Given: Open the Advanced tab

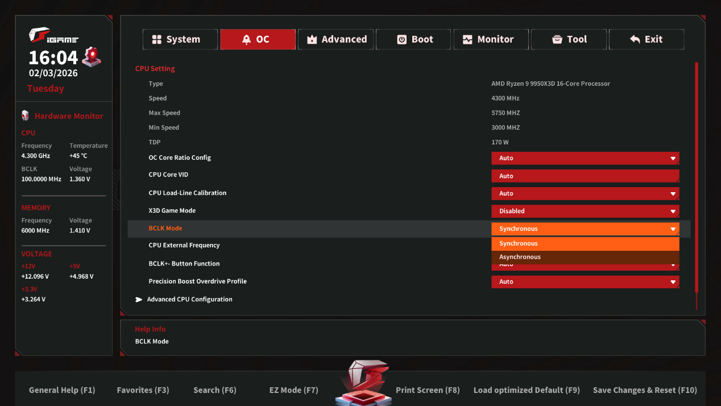Looking at the screenshot, I should (335, 39).
